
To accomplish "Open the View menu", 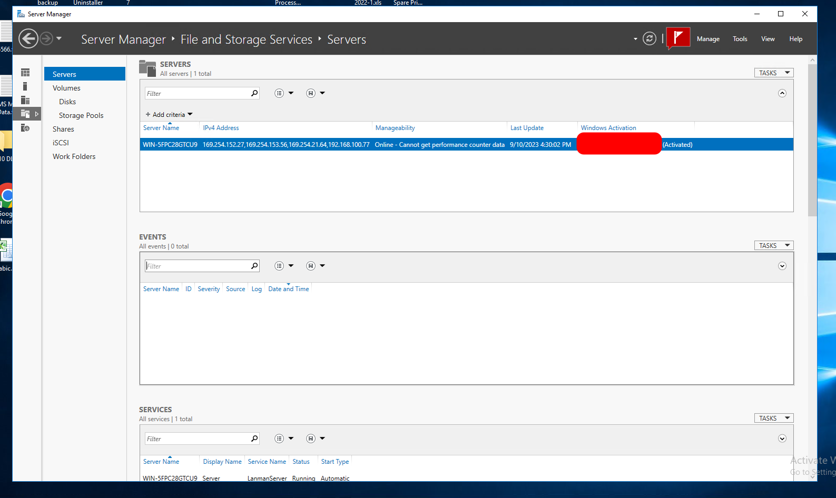I will [x=768, y=39].
